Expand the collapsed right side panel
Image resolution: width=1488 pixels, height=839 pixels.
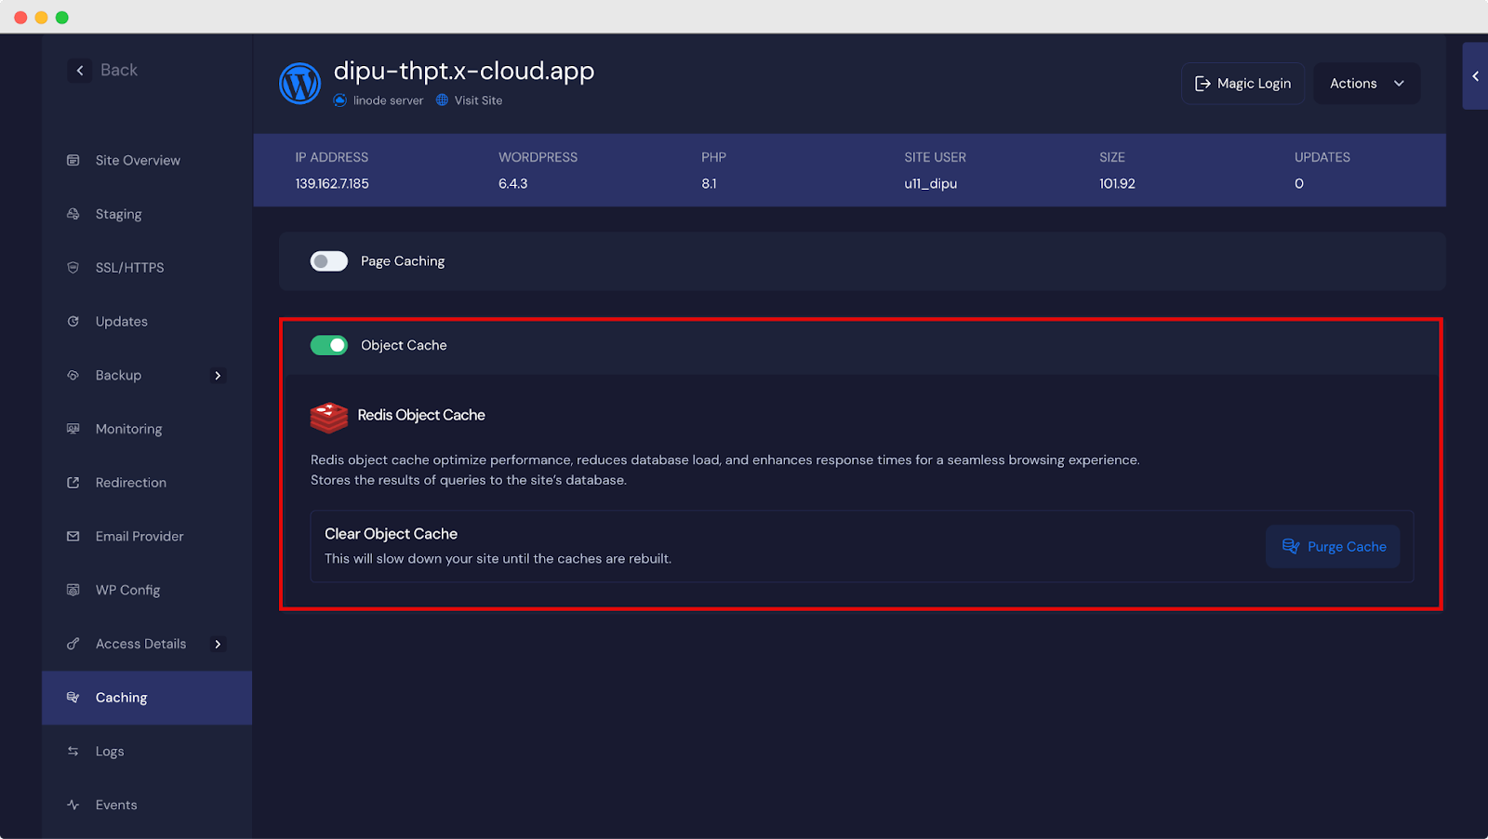(x=1475, y=76)
